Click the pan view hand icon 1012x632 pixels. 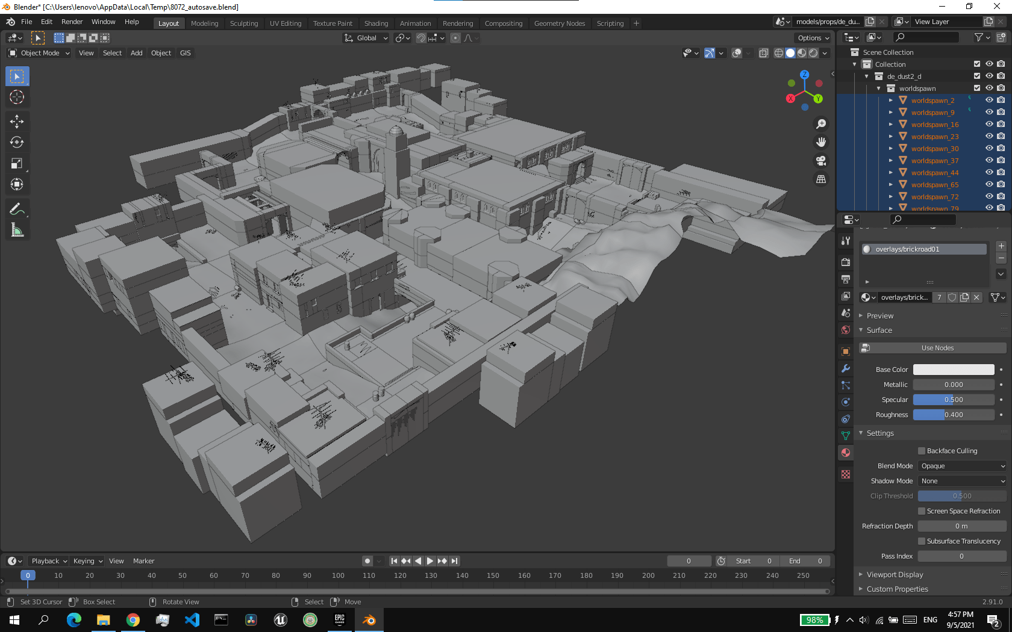point(821,142)
